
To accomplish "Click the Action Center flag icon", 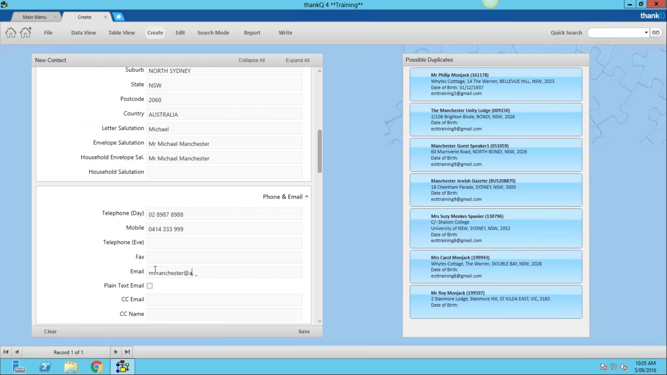I will (x=604, y=367).
